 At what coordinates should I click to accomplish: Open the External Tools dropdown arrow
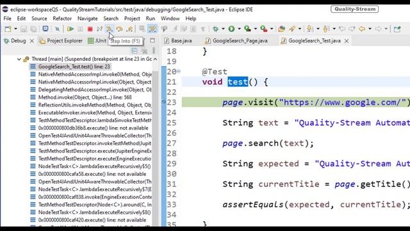272,29
